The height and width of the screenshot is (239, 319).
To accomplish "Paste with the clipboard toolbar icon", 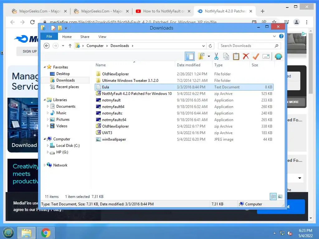I will coord(236,56).
